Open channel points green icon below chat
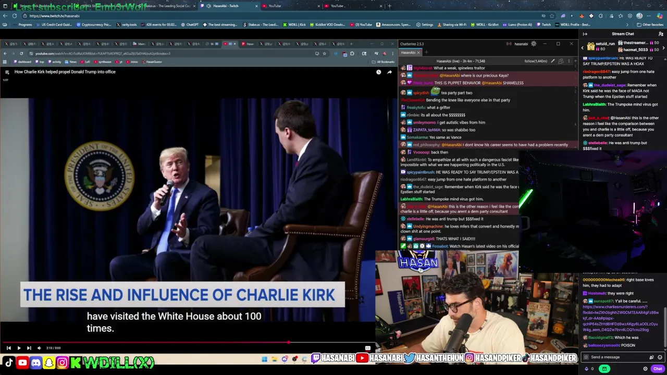 click(604, 369)
